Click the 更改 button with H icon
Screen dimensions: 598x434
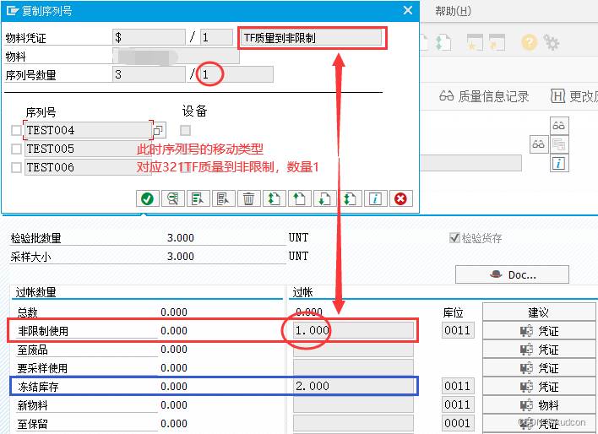tap(574, 96)
